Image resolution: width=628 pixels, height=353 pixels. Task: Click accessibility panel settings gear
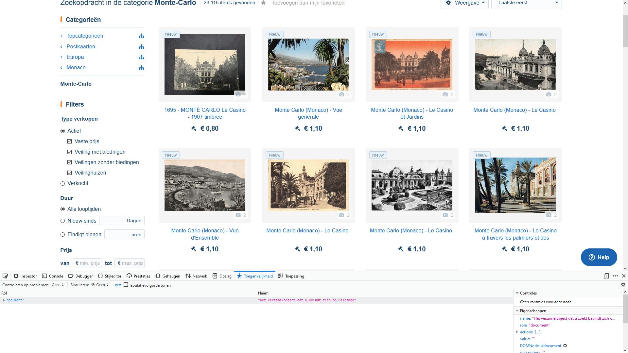623,285
